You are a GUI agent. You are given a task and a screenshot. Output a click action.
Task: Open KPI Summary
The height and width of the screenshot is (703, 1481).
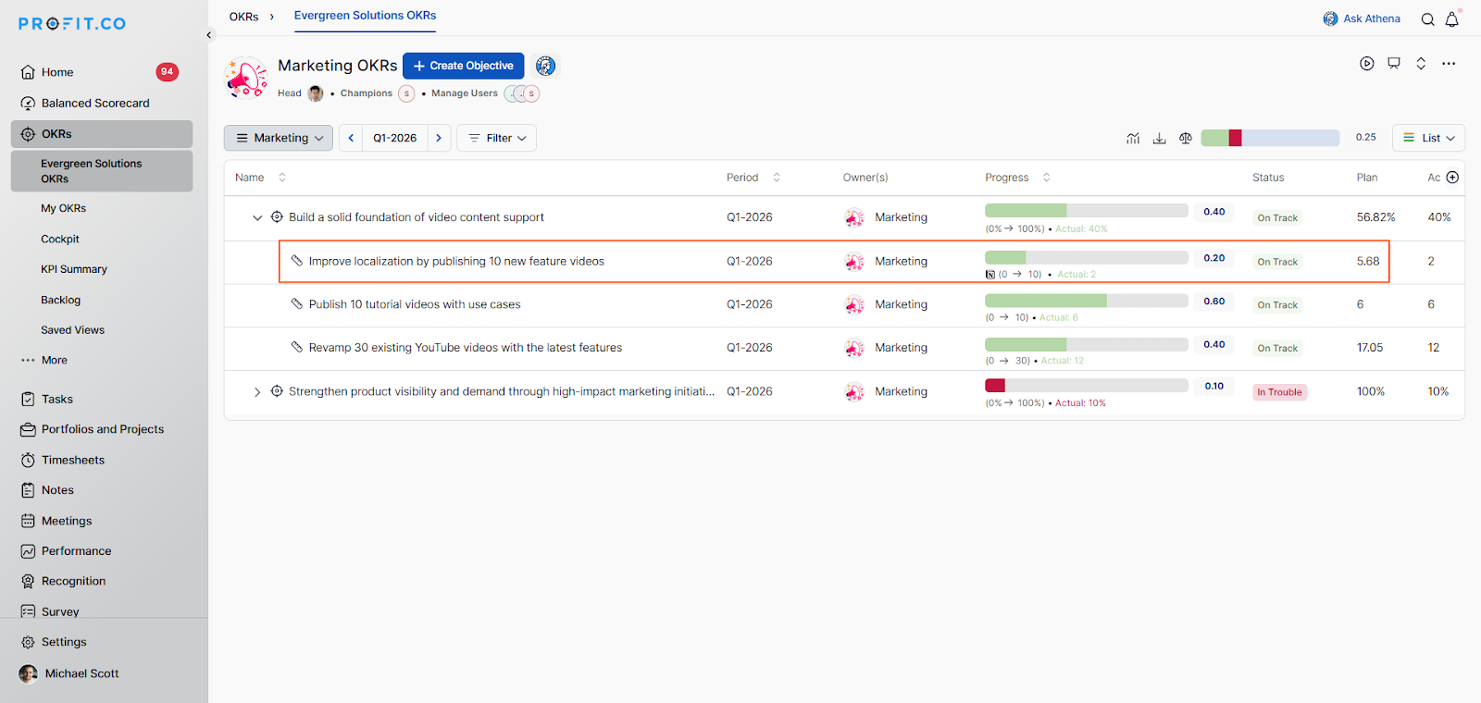click(74, 269)
